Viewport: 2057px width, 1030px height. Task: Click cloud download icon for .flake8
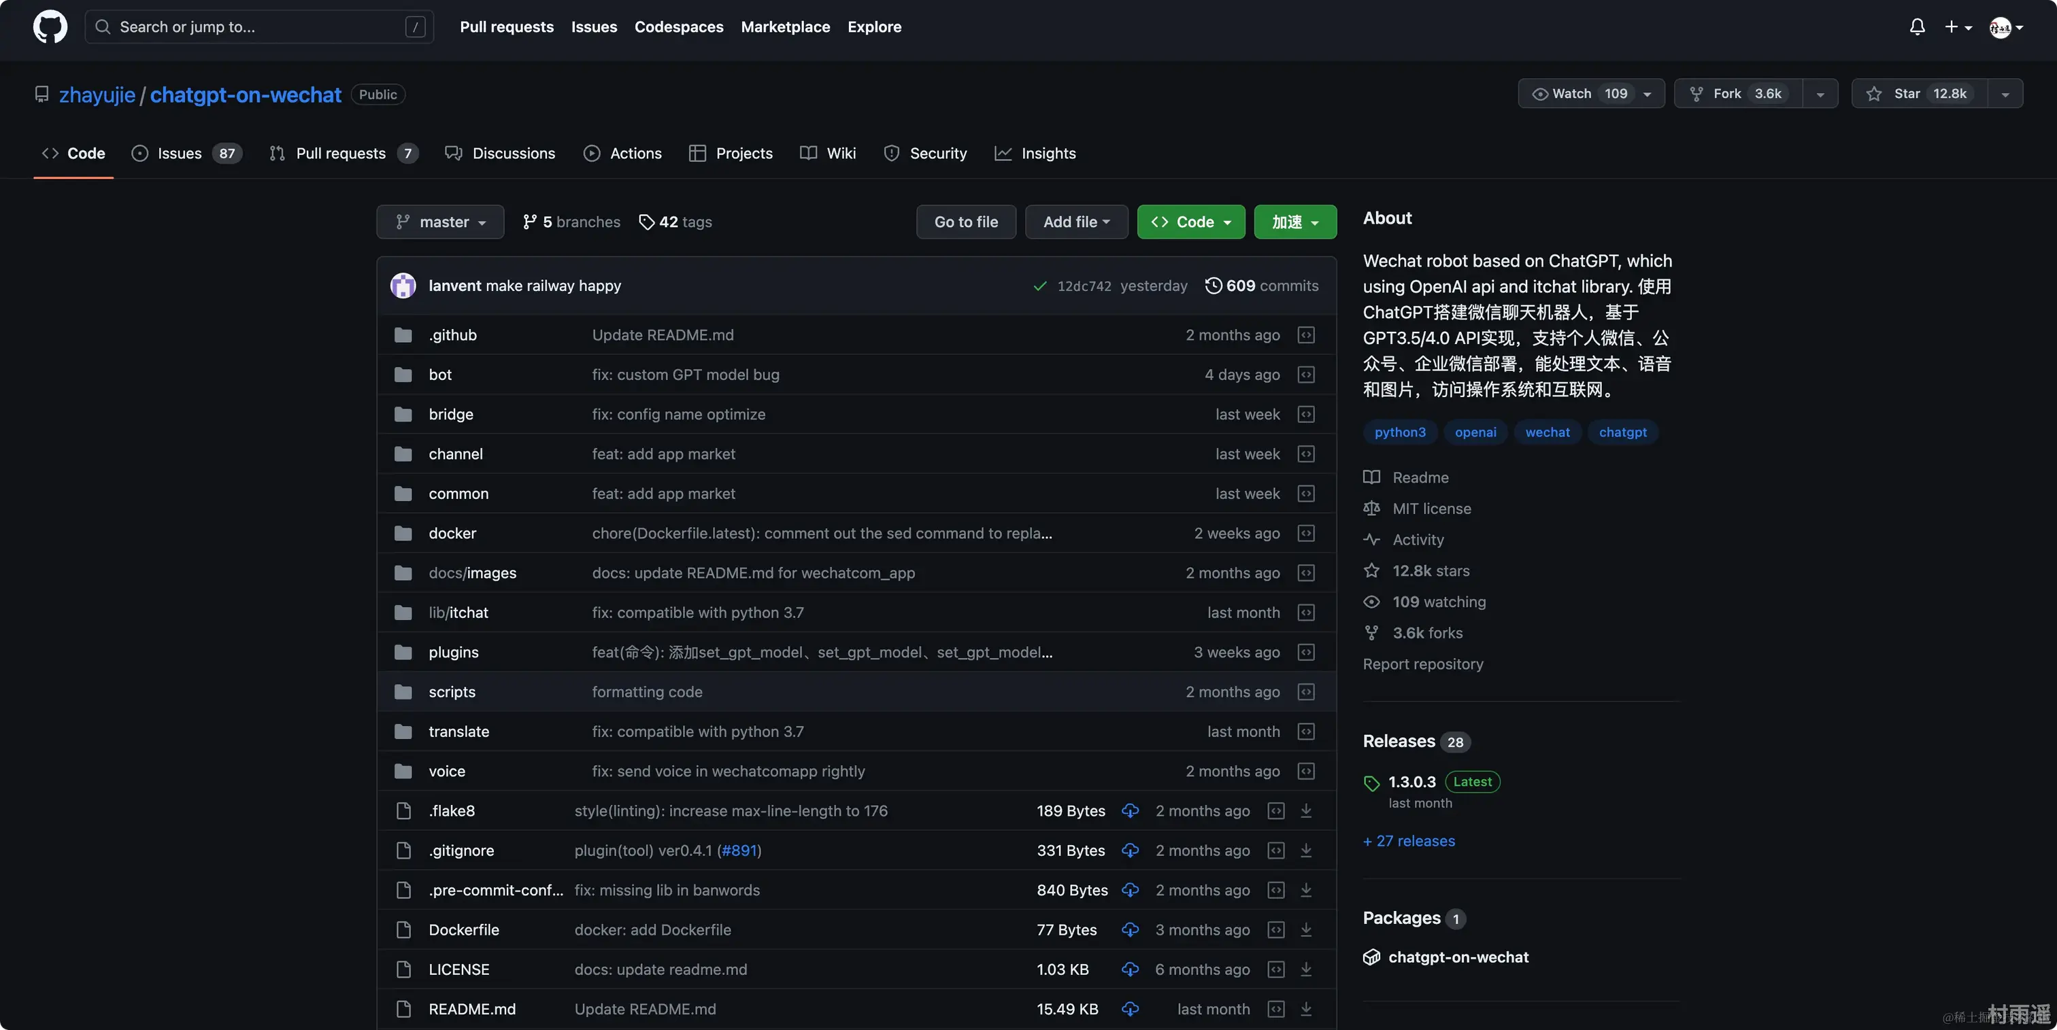(1130, 810)
